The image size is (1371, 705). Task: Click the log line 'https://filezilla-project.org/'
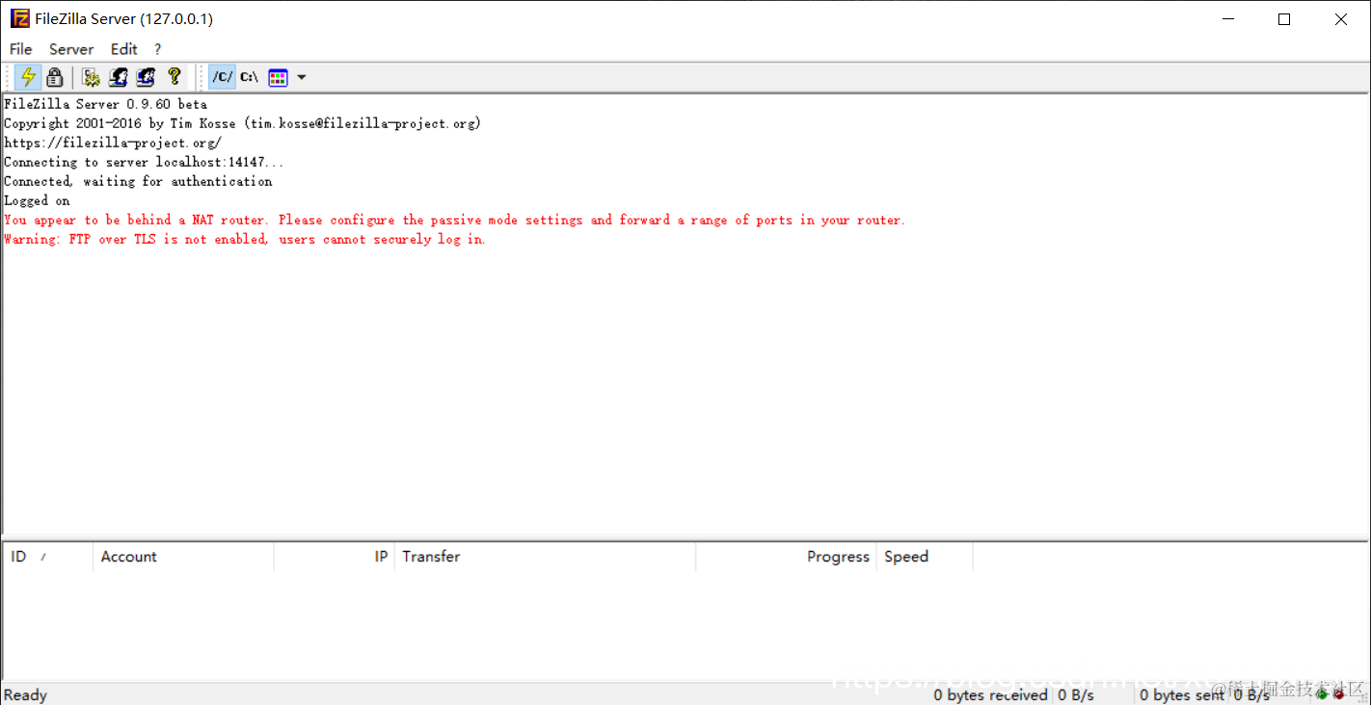[x=113, y=143]
